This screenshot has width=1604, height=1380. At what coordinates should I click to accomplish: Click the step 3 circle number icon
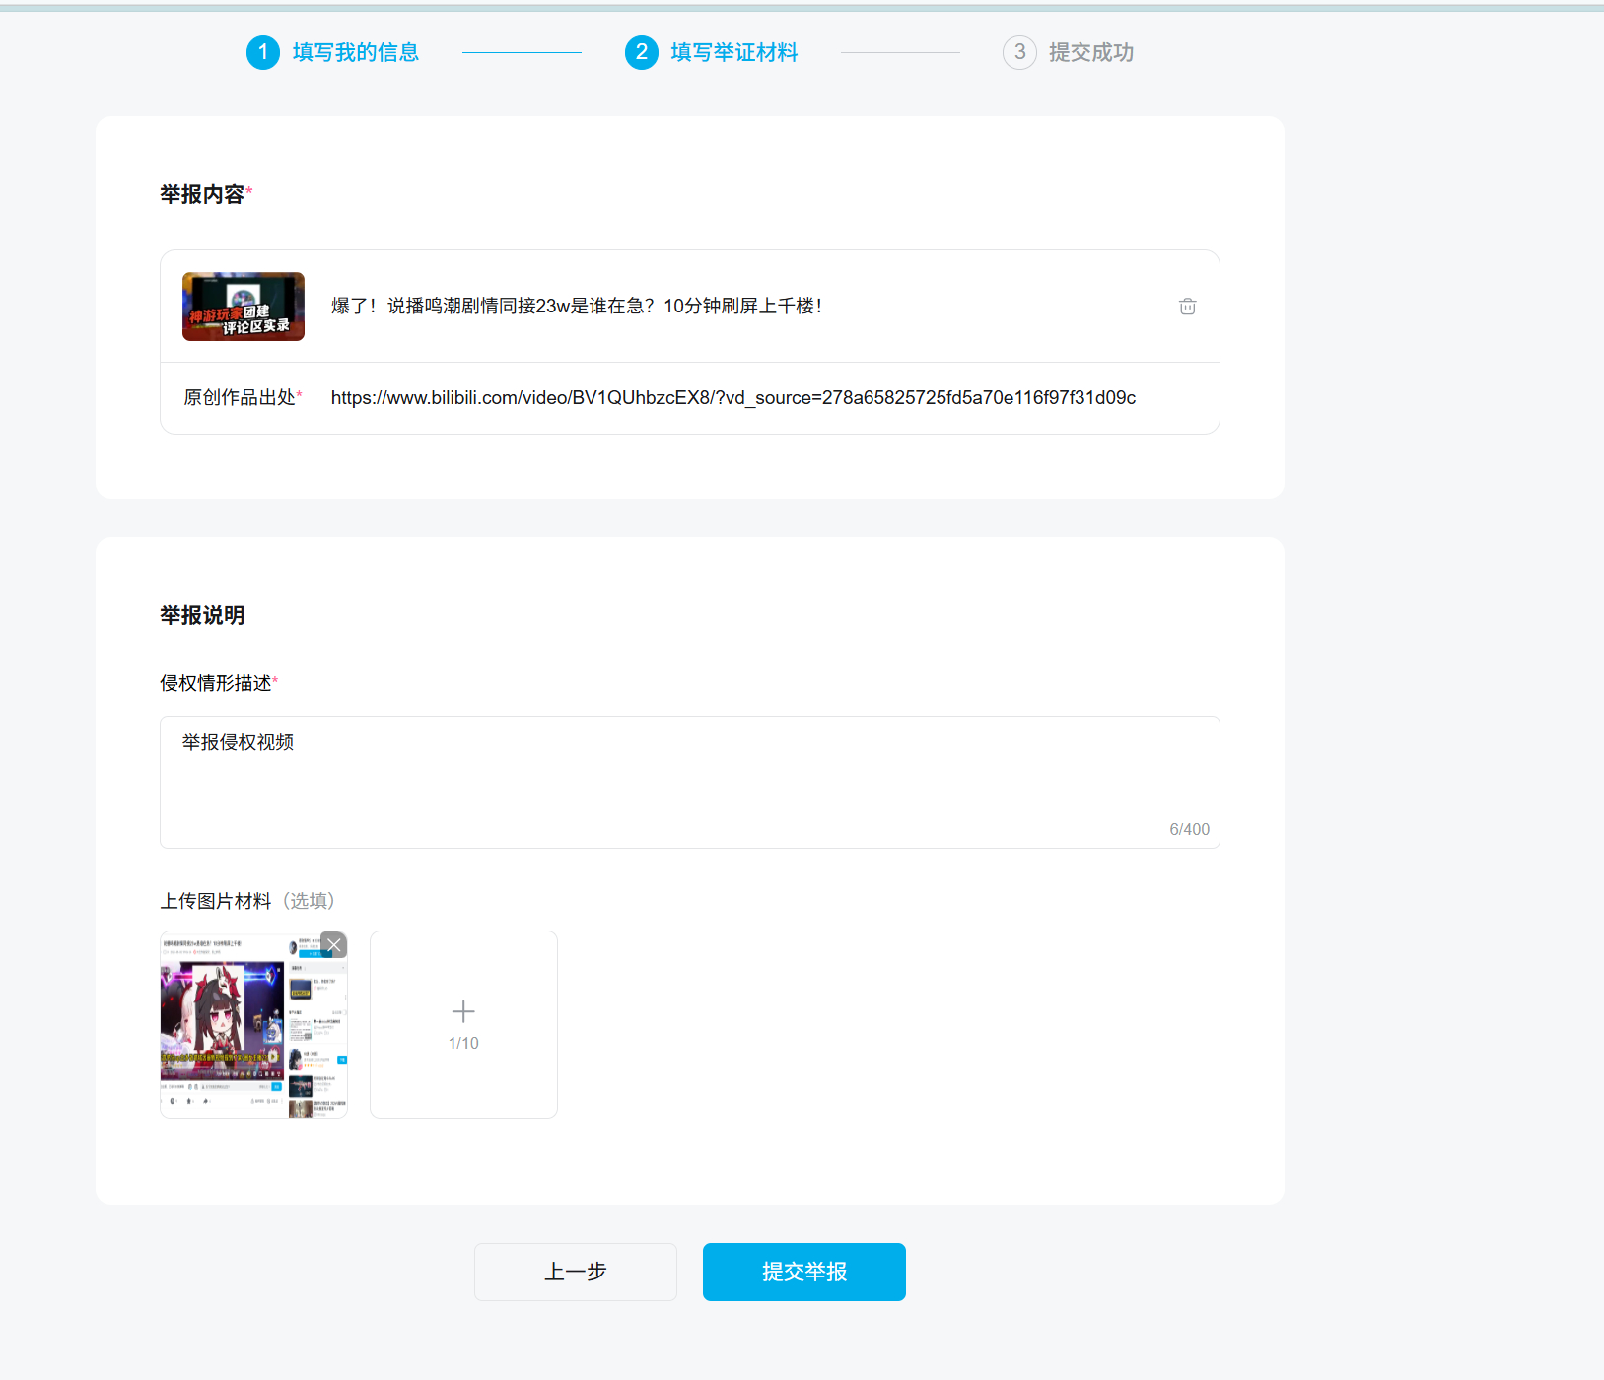point(1019,52)
